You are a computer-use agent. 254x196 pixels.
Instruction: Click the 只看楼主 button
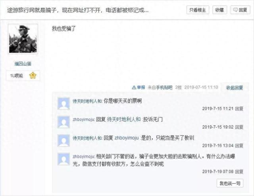click(198, 10)
